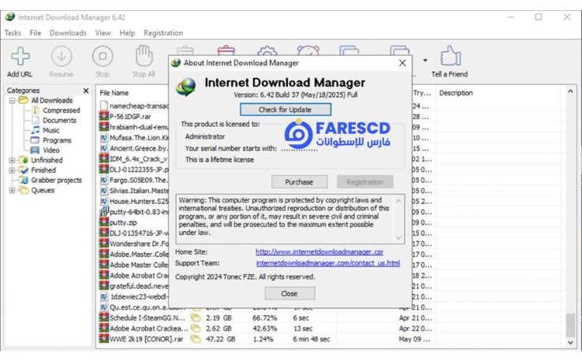Open the Tasks menu
Viewport: 582px width, 361px height.
click(13, 33)
